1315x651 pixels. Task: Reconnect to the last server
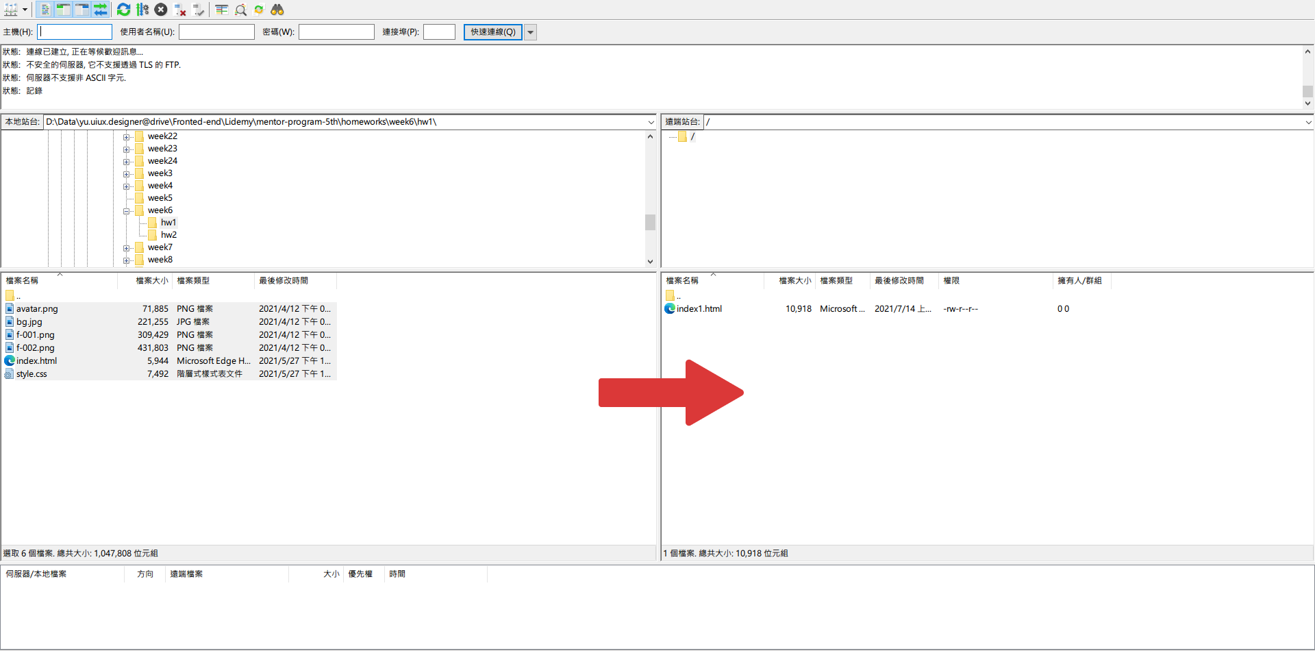199,10
